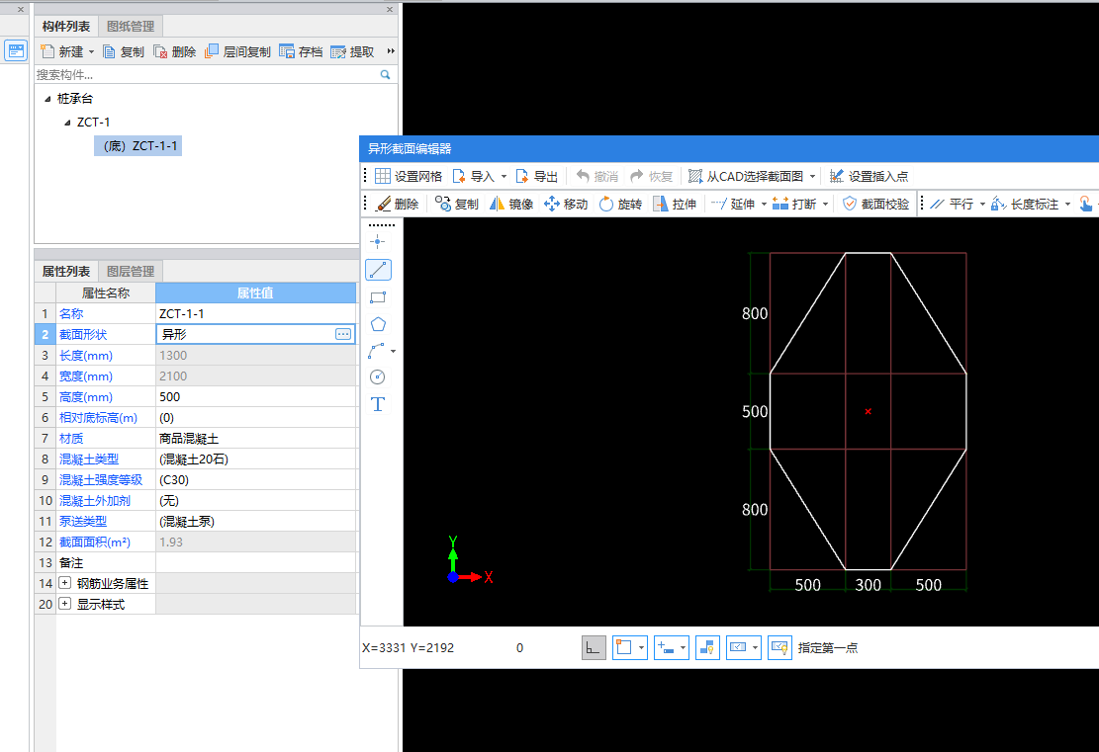The image size is (1099, 752).
Task: Open the 长度标注 dropdown arrow
Action: [x=1067, y=204]
